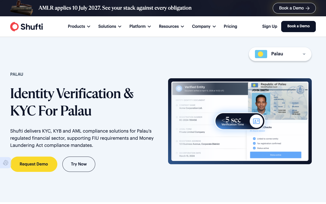Click the 'Tax registration confirmed' checkmark
The image size is (326, 204).
254,143
